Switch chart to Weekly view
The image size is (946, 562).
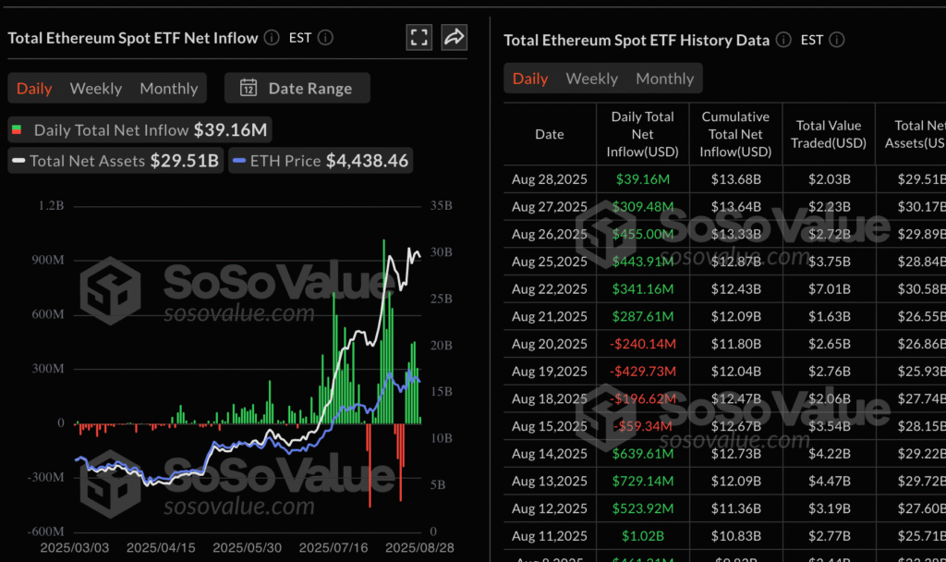[96, 89]
